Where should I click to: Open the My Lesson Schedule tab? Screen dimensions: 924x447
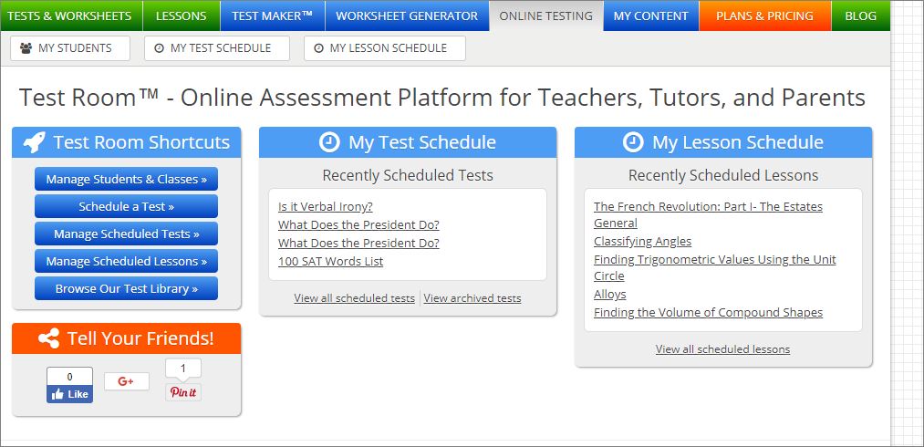click(x=384, y=48)
